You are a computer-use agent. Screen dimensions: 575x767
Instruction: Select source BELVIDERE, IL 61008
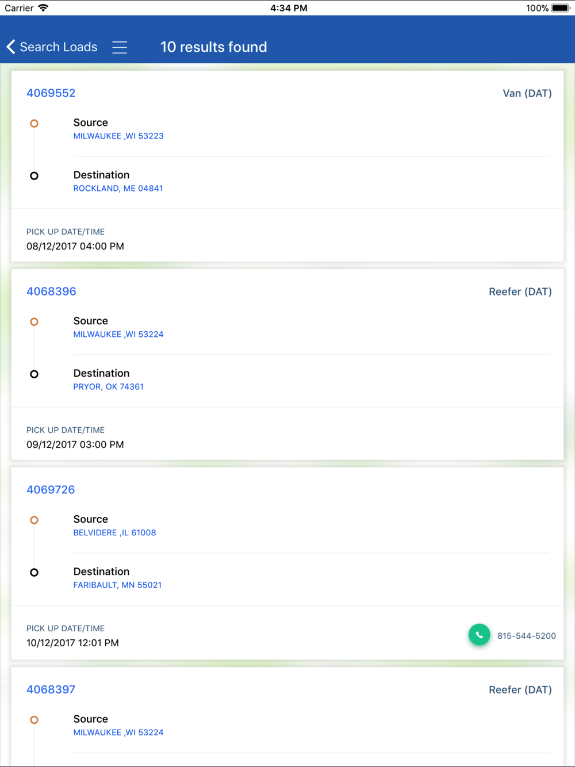click(x=114, y=533)
